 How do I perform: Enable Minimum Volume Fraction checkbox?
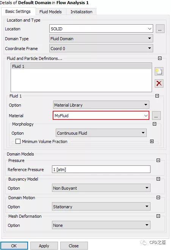[x=18, y=141]
